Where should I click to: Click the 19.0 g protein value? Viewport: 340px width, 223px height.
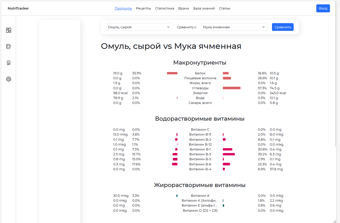point(117,73)
